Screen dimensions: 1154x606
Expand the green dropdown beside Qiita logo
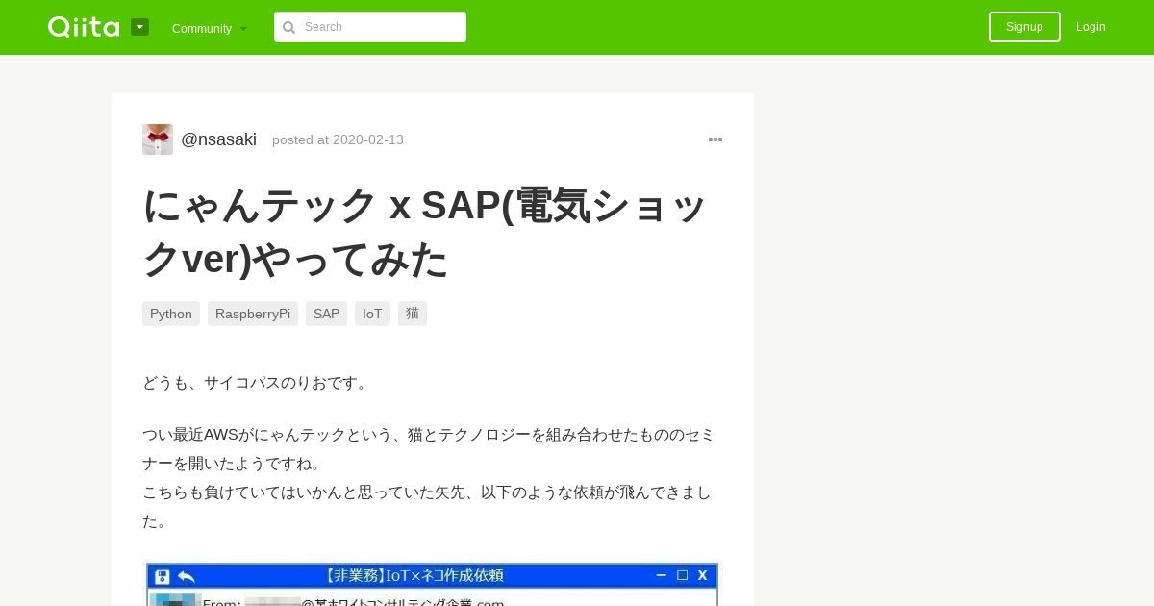(x=140, y=27)
